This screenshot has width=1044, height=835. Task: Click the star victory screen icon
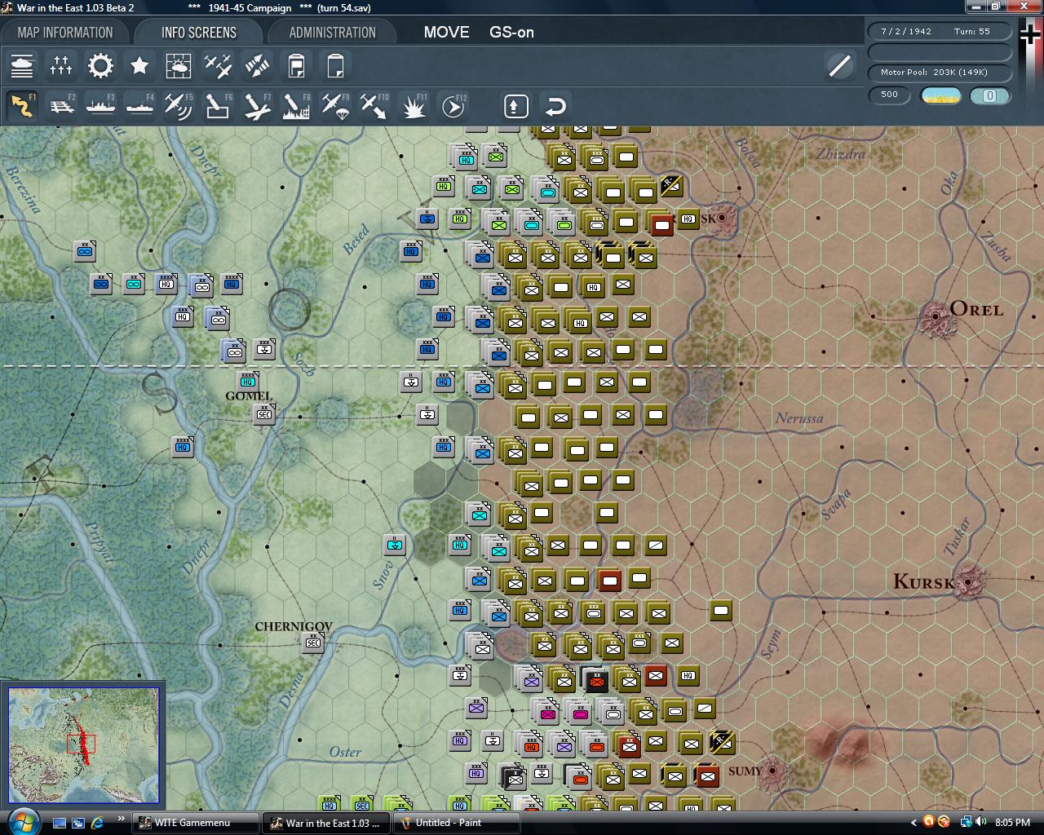(139, 66)
